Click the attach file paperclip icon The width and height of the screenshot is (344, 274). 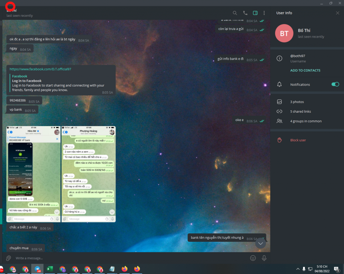pos(9,258)
